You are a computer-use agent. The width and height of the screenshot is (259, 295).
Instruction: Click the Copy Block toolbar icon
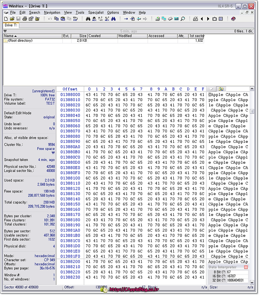point(56,19)
